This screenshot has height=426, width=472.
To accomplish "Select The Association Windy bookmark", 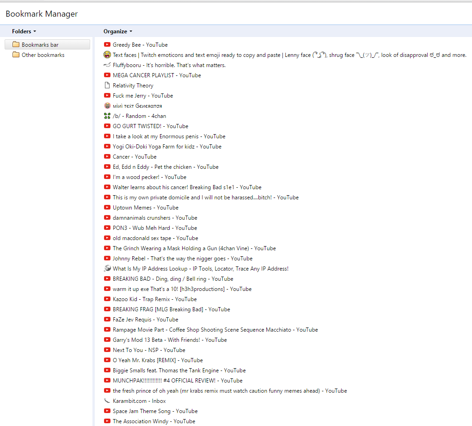I will click(154, 421).
